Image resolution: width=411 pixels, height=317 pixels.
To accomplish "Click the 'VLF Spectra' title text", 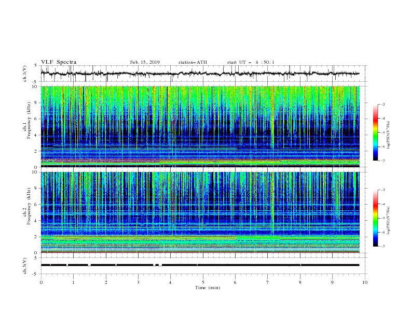I will click(59, 62).
